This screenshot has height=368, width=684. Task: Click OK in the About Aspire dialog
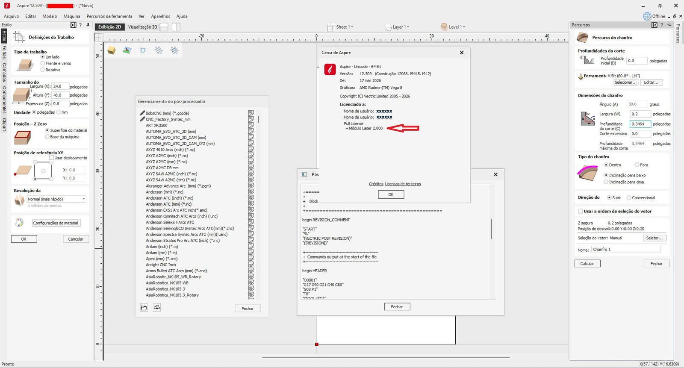[391, 194]
